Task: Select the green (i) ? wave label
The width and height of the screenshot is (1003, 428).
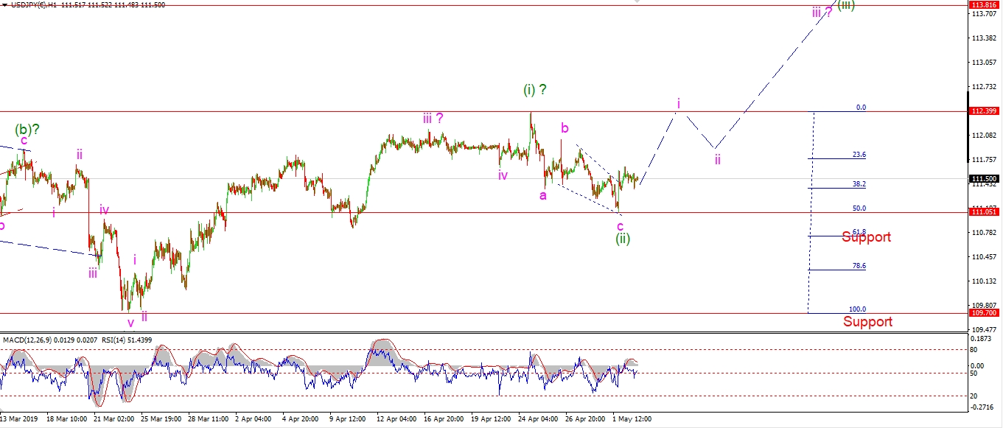Action: pos(535,90)
